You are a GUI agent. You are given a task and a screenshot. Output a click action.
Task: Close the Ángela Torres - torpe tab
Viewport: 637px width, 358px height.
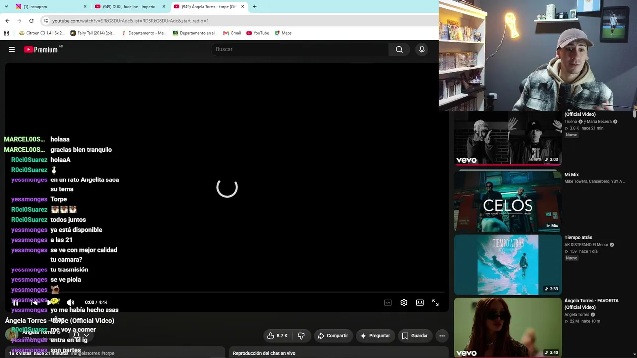[x=243, y=7]
